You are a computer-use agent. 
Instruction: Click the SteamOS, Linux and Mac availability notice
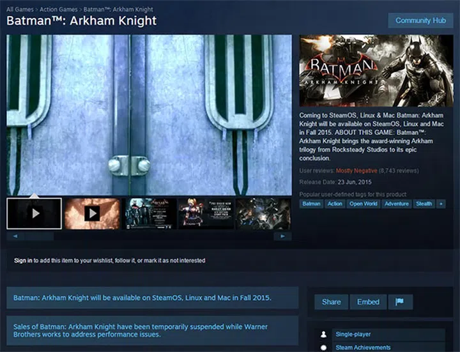coord(153,298)
